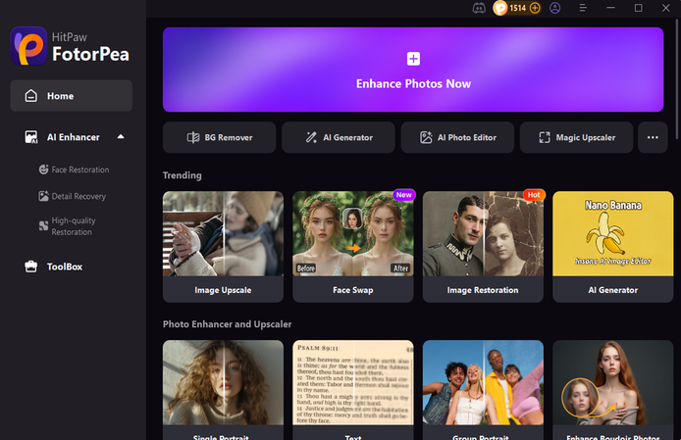
Task: Open the AI Generator tool button
Action: (339, 137)
